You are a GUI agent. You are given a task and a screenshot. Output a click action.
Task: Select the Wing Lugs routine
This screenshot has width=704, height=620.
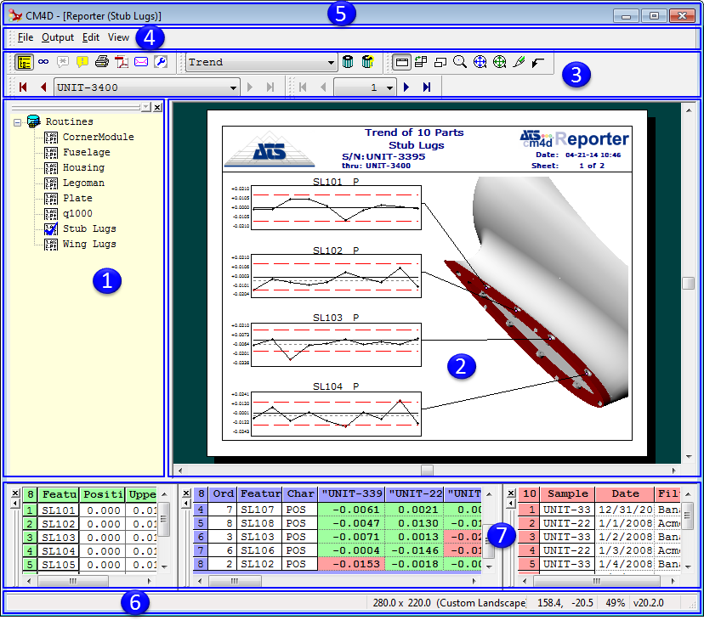coord(89,244)
